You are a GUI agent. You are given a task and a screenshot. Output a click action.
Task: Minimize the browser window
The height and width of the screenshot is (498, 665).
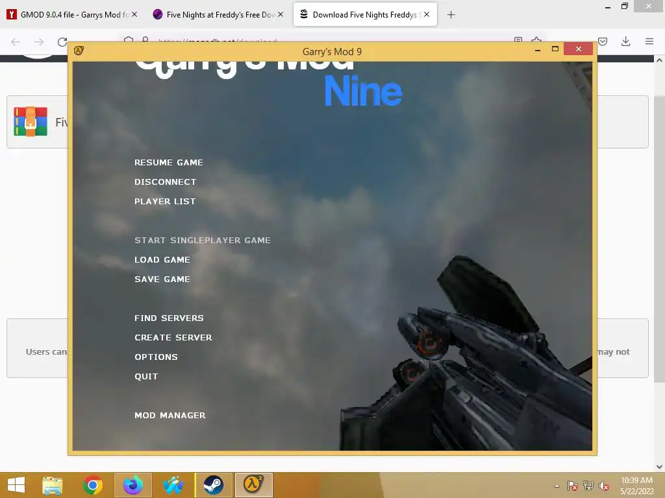pos(608,6)
